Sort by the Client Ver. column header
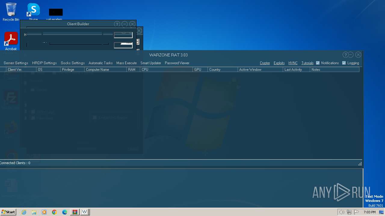Screen dimensions: 385x216 [x=21, y=70]
